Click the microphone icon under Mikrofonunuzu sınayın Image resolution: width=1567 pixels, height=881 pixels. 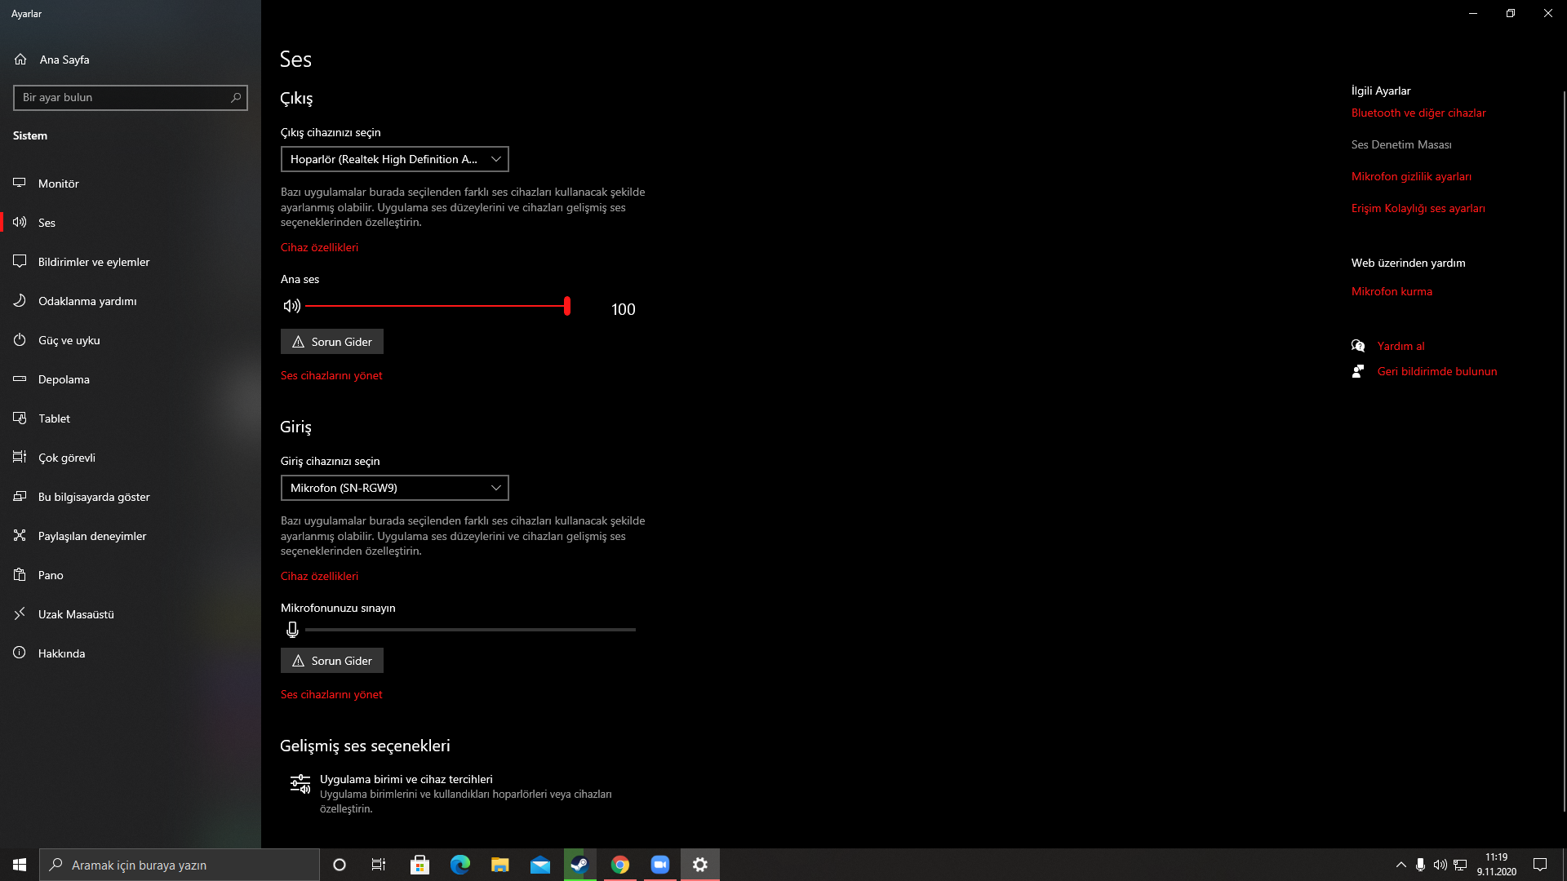(292, 630)
